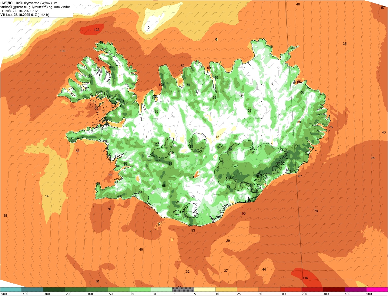Select the swatch between -300 and -200

[54, 289]
